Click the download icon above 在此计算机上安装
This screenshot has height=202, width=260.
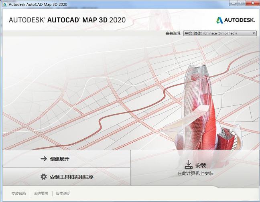pyautogui.click(x=189, y=164)
